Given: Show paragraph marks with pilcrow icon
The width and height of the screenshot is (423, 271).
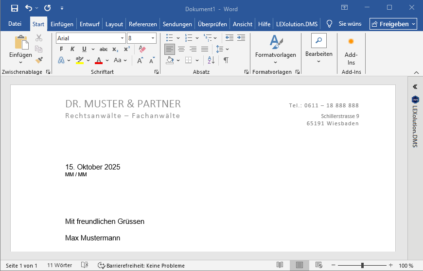Looking at the screenshot, I should [226, 60].
